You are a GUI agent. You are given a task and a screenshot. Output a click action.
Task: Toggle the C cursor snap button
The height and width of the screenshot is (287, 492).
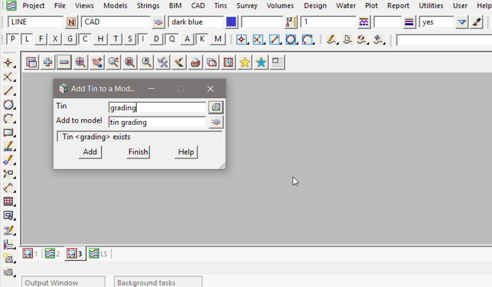coord(85,39)
